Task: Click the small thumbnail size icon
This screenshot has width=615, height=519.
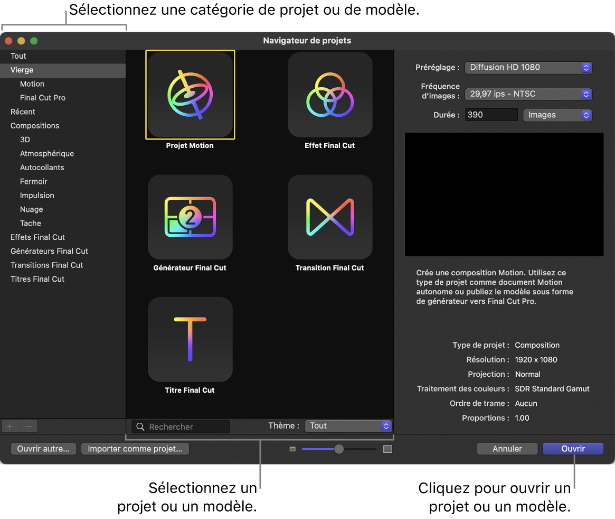Action: [292, 449]
